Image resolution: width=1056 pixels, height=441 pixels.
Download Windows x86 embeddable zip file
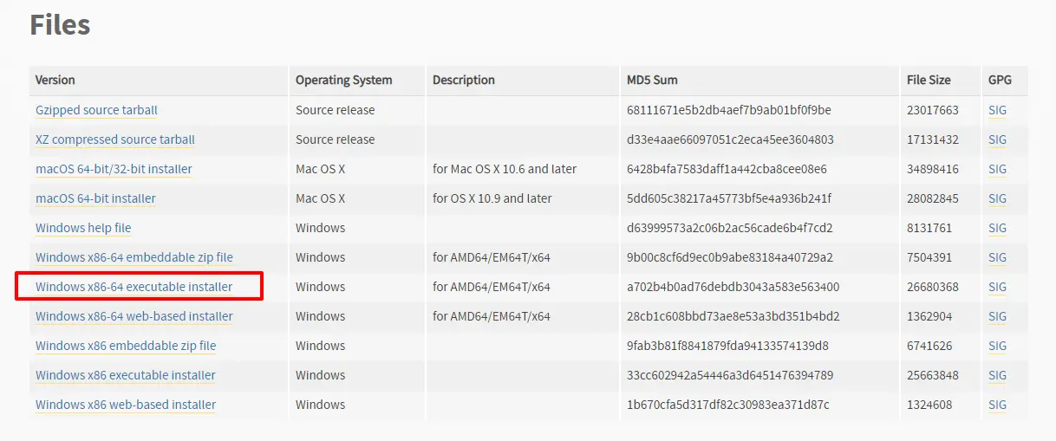coord(126,346)
